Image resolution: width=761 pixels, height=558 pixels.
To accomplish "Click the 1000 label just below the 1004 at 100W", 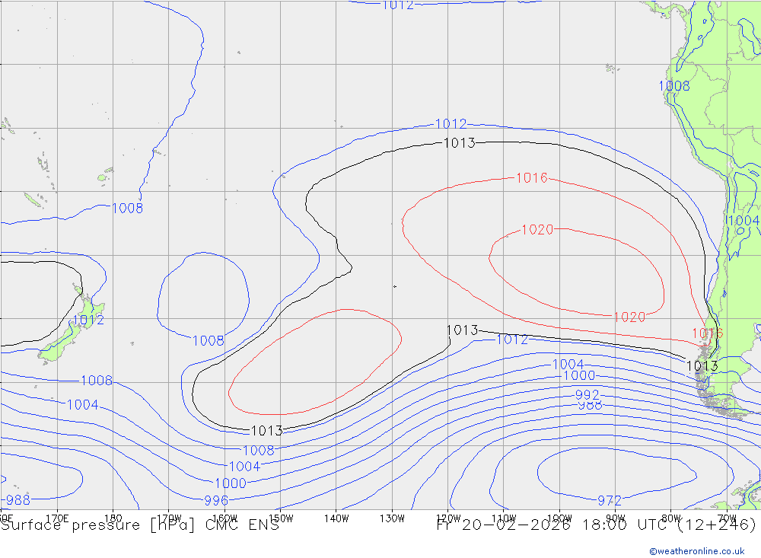I will (x=579, y=375).
